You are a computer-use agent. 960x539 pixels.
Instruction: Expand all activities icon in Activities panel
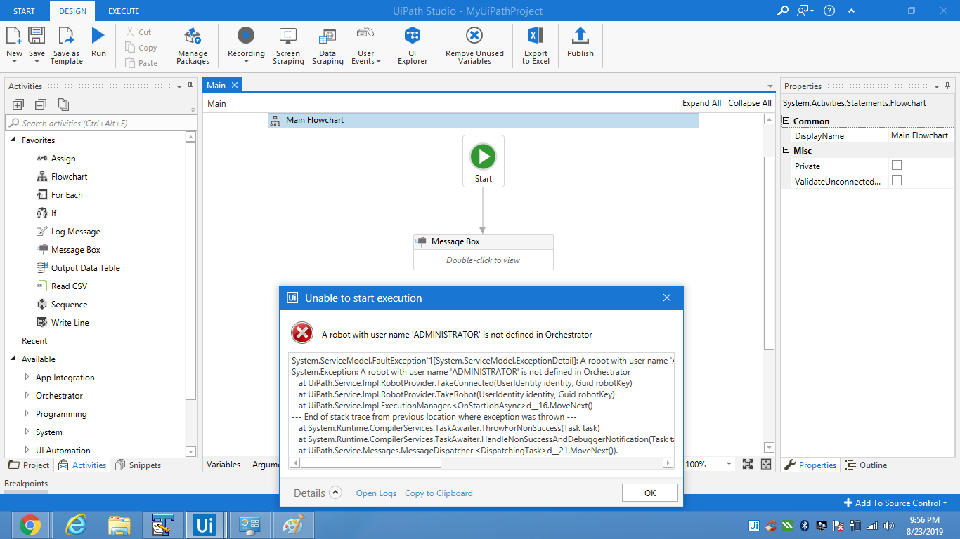click(x=18, y=105)
